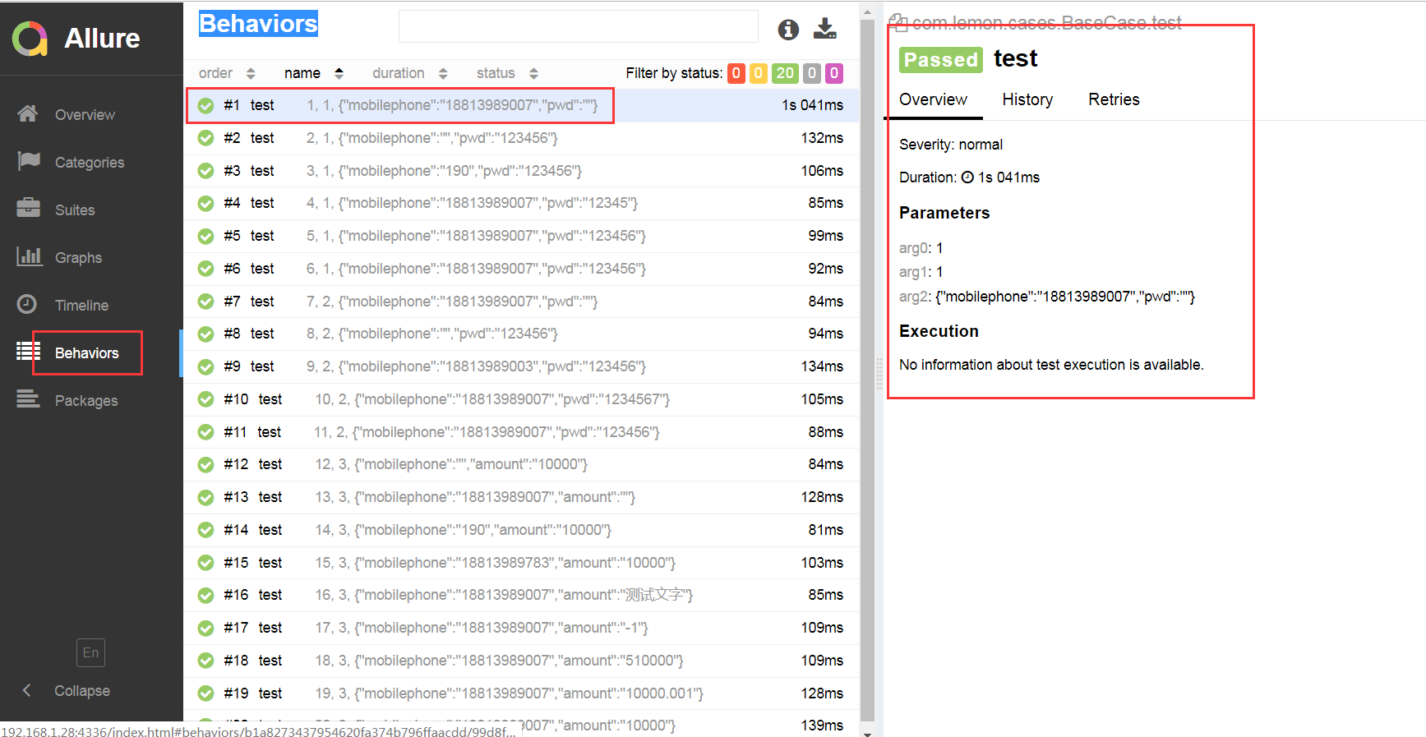Download the behaviors CSV via download icon
The height and width of the screenshot is (737, 1426).
pyautogui.click(x=824, y=29)
